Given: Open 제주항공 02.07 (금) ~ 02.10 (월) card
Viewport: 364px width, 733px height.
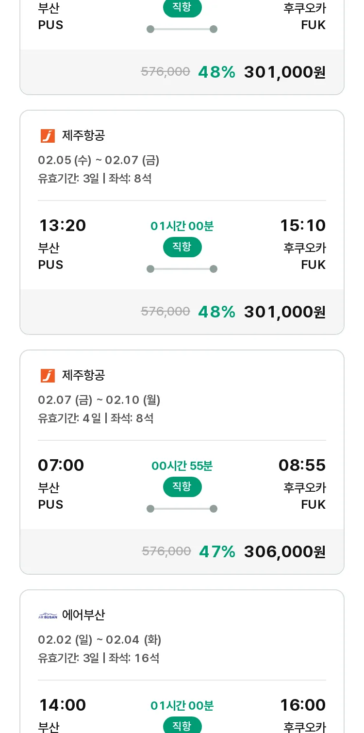Looking at the screenshot, I should 182,462.
